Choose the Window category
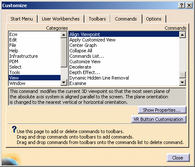This screenshot has width=195, height=167. click(x=35, y=83)
